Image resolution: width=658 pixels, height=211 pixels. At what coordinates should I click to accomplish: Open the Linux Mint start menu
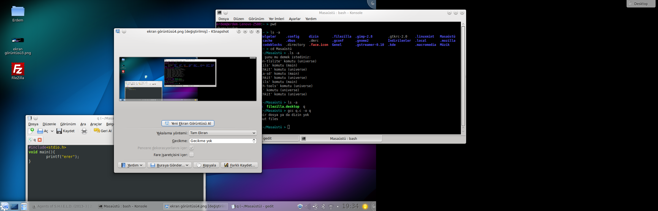5,206
